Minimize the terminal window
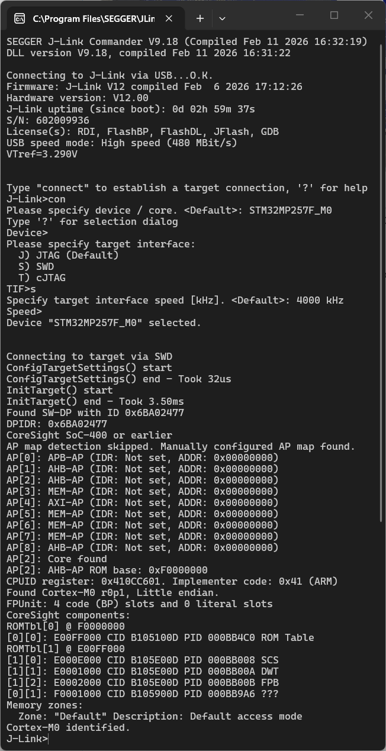The width and height of the screenshot is (386, 751). (x=300, y=15)
